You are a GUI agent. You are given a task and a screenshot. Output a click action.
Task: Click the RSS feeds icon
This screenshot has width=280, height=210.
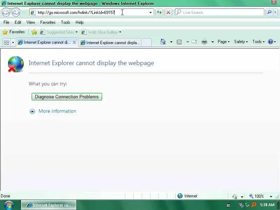[x=179, y=42]
